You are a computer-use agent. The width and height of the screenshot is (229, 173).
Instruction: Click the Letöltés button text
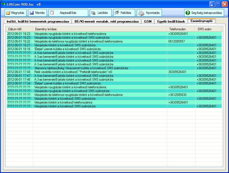click(103, 13)
